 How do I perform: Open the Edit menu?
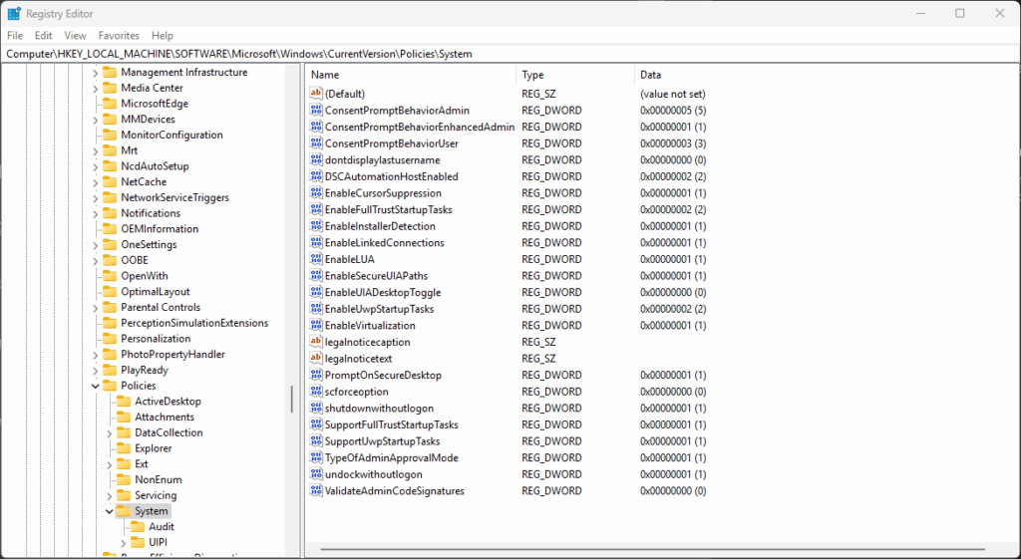point(44,35)
